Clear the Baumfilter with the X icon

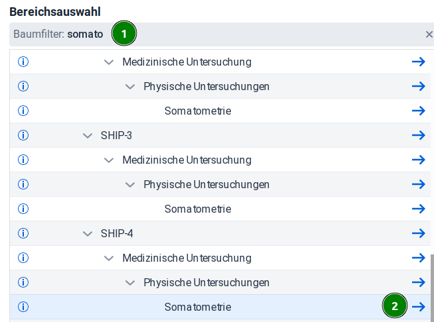[429, 34]
